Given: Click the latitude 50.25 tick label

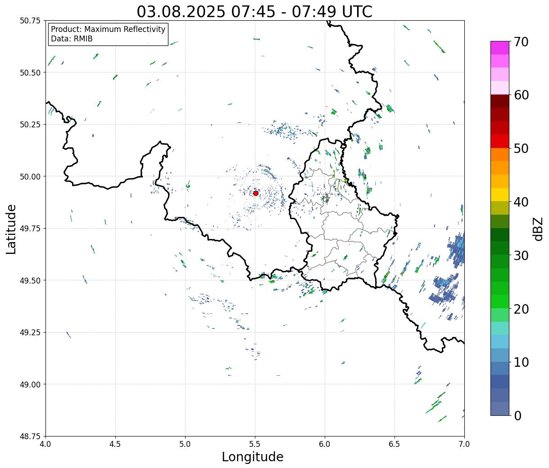Looking at the screenshot, I should pos(30,125).
